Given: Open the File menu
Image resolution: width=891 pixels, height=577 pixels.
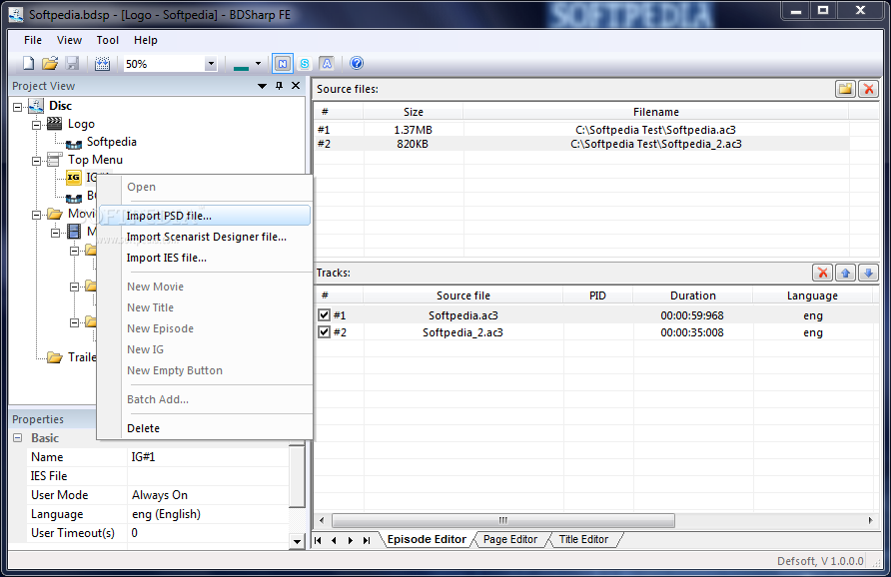Looking at the screenshot, I should coord(32,40).
